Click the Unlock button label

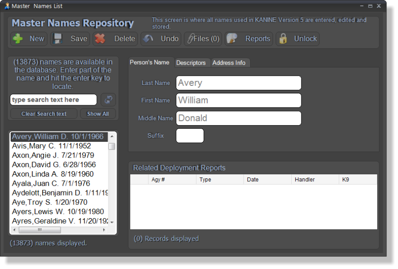click(305, 38)
